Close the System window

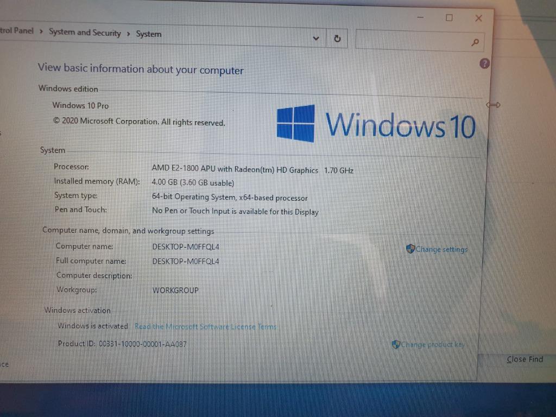(x=478, y=18)
